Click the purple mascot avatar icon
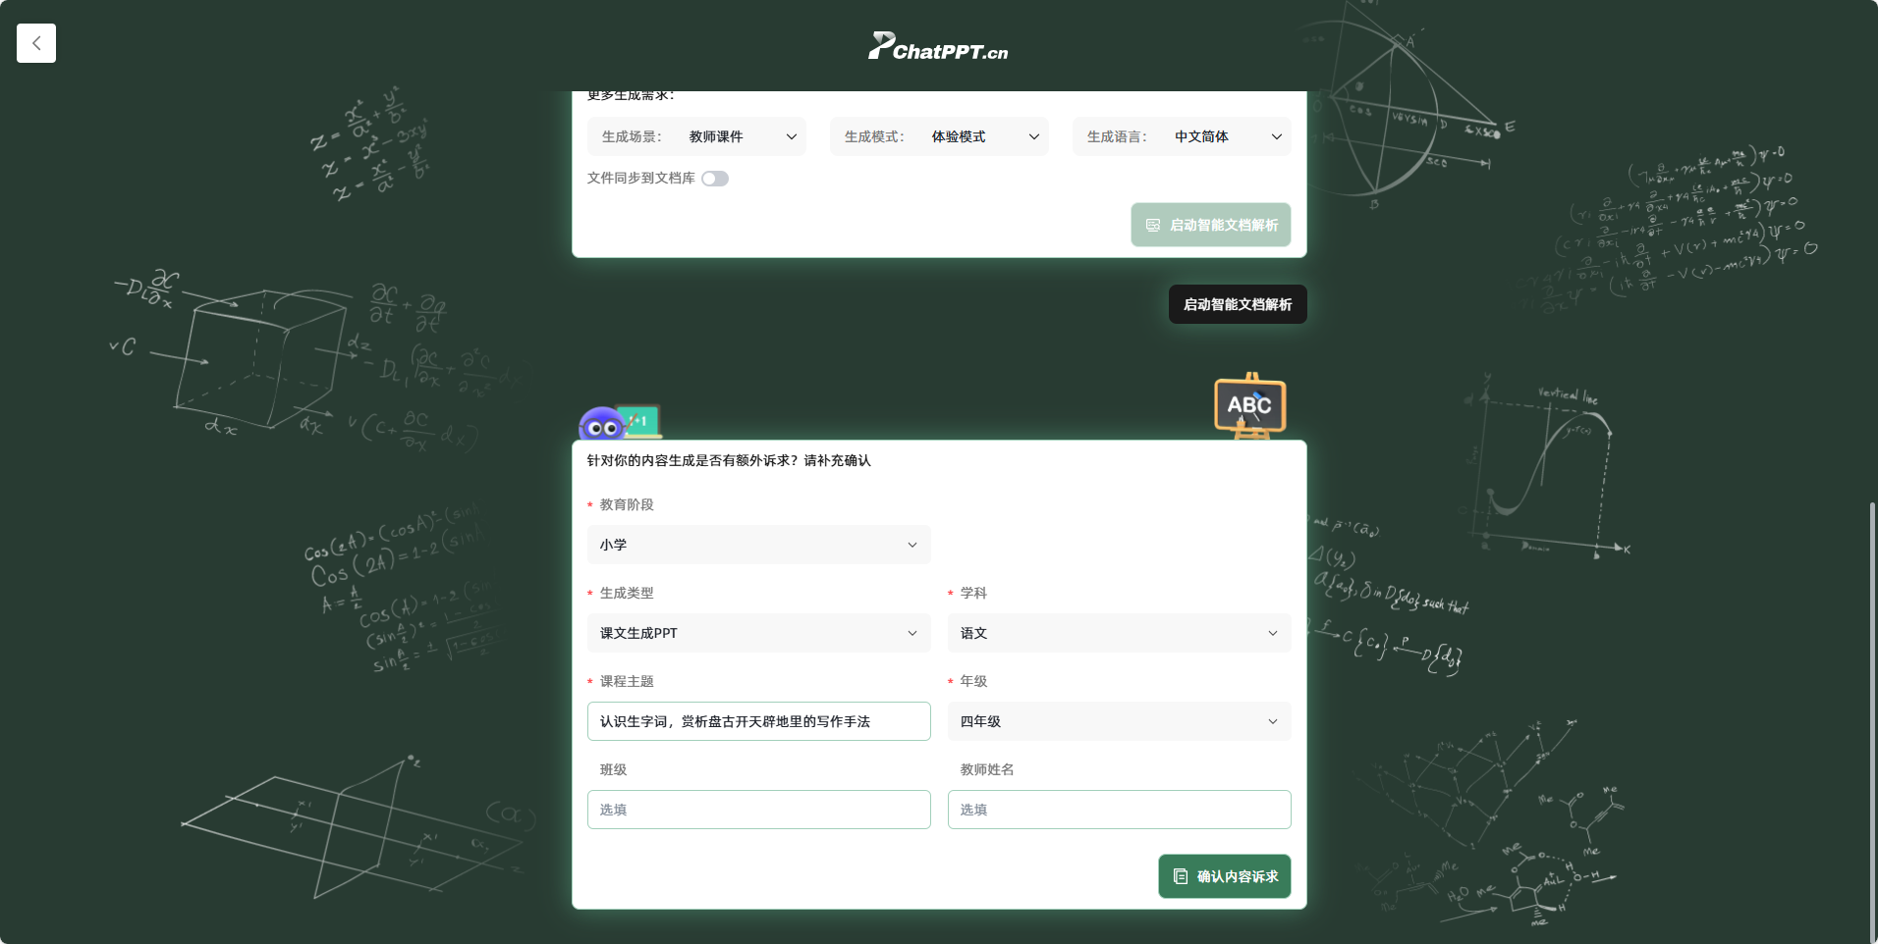This screenshot has height=944, width=1878. pos(602,425)
